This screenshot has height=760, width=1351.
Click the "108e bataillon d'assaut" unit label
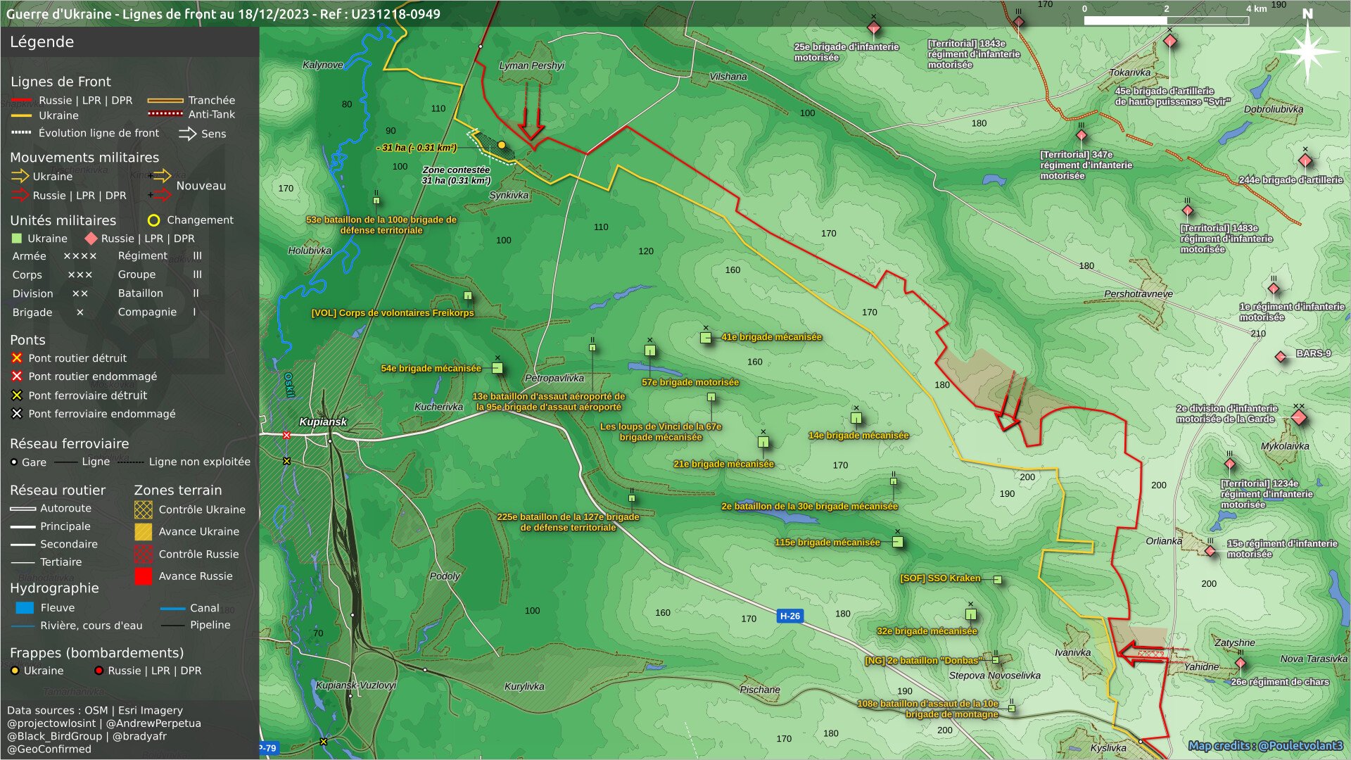[x=927, y=709]
